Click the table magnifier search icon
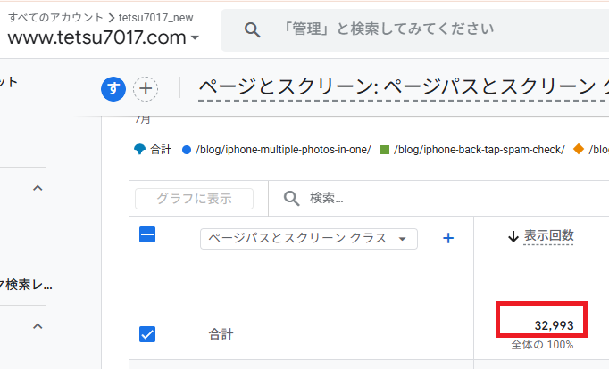This screenshot has width=609, height=369. (291, 199)
